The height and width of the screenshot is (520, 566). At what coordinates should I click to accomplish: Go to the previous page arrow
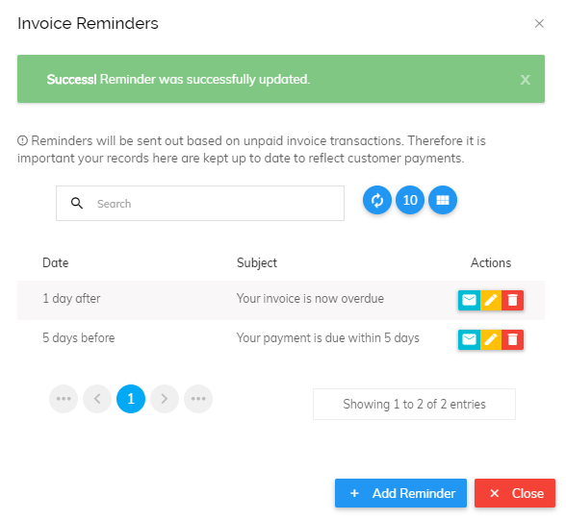[x=97, y=399]
